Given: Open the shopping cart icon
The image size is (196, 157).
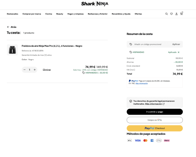Looking at the screenshot, I should [182, 14].
